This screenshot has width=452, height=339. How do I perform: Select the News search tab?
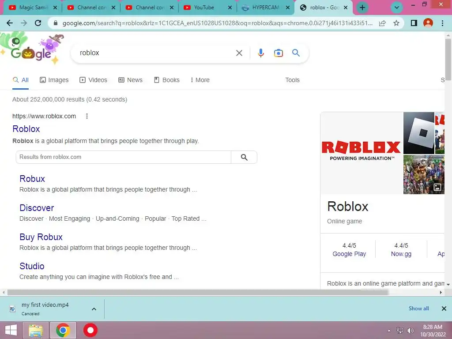coord(131,80)
